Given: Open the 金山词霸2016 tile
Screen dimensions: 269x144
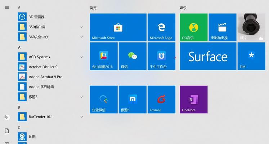Looking at the screenshot, I should coord(104,56).
